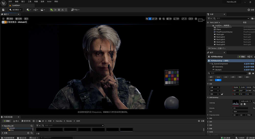Open the 窗口 menu
The height and width of the screenshot is (139, 255).
(x=23, y=2)
